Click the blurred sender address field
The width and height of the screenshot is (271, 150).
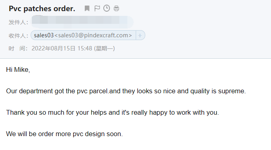[82, 22]
